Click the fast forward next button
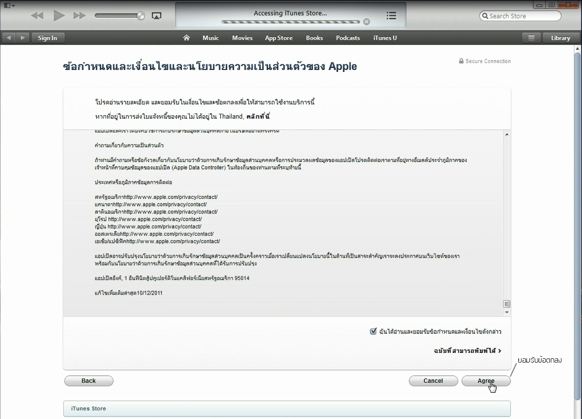The height and width of the screenshot is (419, 582). click(79, 16)
